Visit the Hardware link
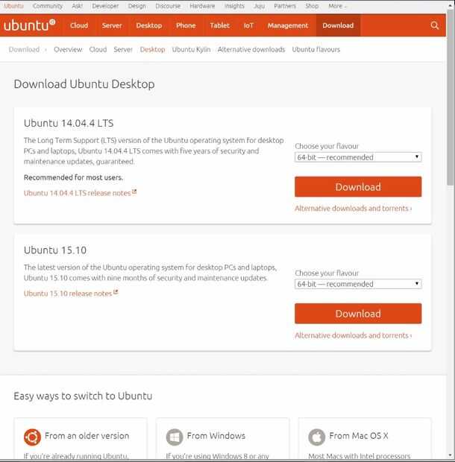Image resolution: width=455 pixels, height=462 pixels. tap(202, 6)
